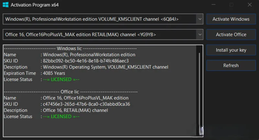The width and height of the screenshot is (259, 140).
Task: Expand the Windows edition dropdown arrow
Action: click(x=200, y=19)
